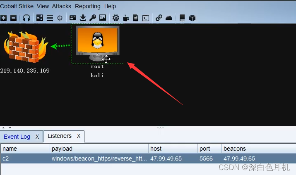
Task: Close the Event Log tab
Action: (x=37, y=137)
